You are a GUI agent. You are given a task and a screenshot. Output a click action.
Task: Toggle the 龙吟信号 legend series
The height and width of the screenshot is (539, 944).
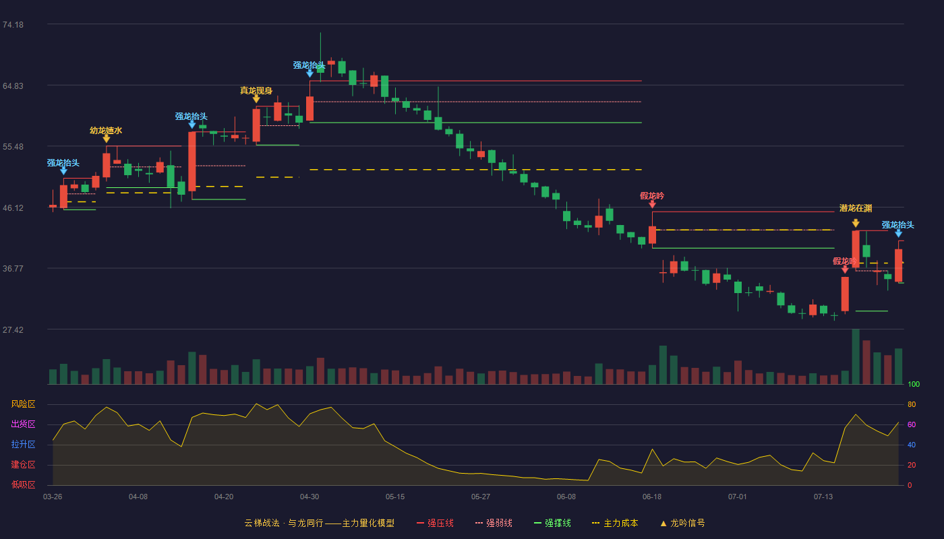pos(682,523)
